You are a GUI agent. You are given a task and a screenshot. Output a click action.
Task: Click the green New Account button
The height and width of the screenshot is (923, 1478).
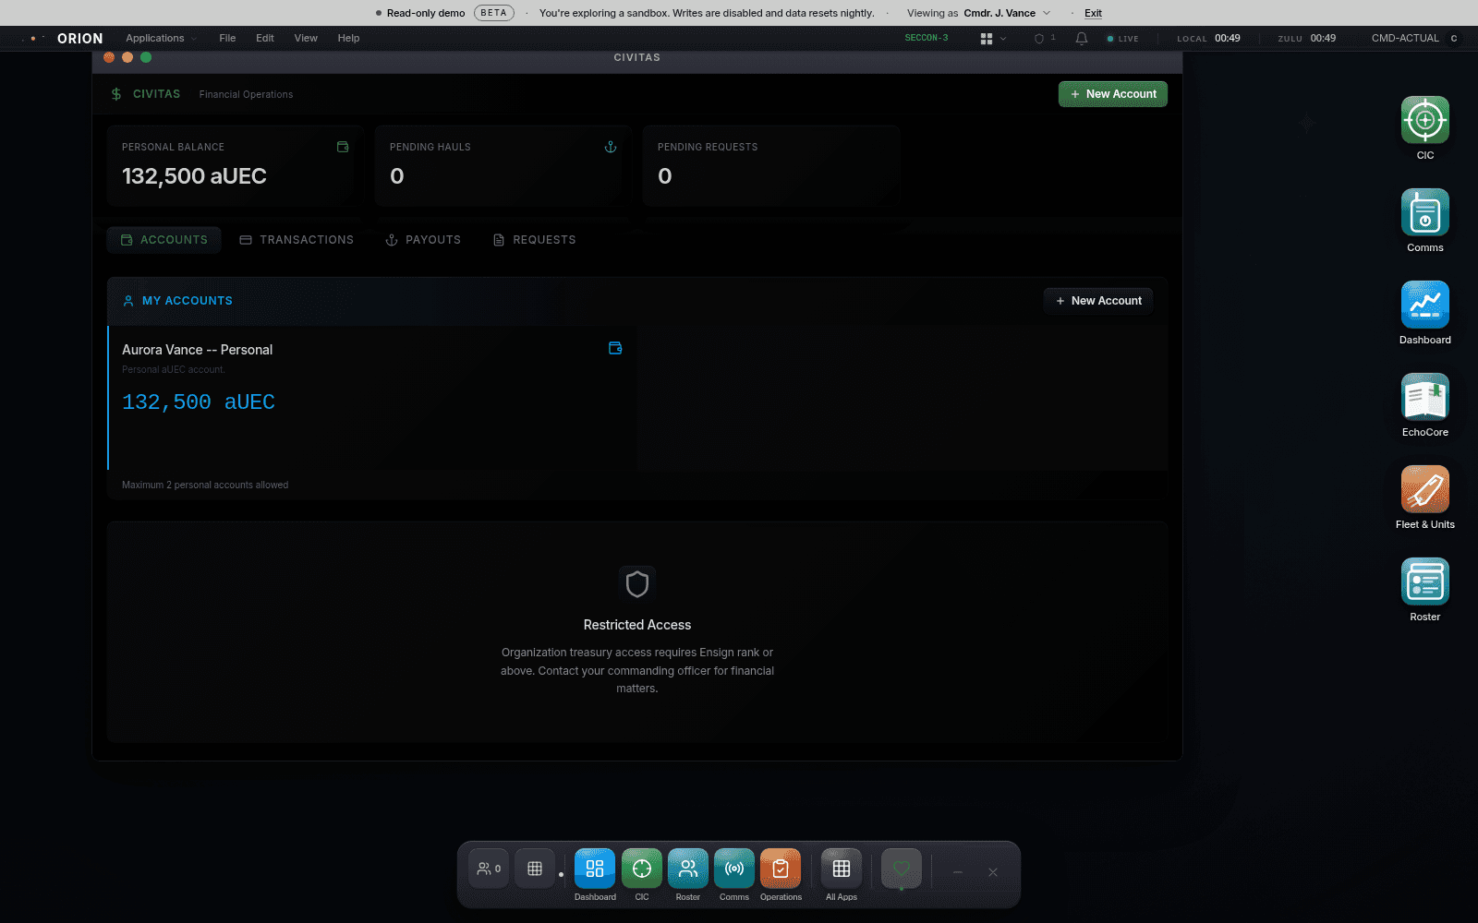click(x=1113, y=94)
